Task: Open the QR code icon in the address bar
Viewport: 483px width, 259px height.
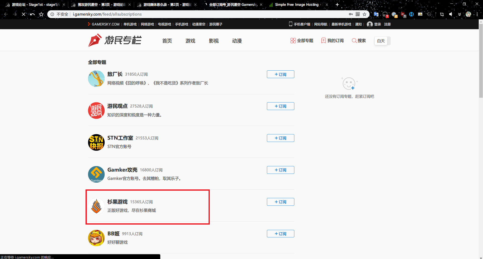Action: (x=358, y=14)
